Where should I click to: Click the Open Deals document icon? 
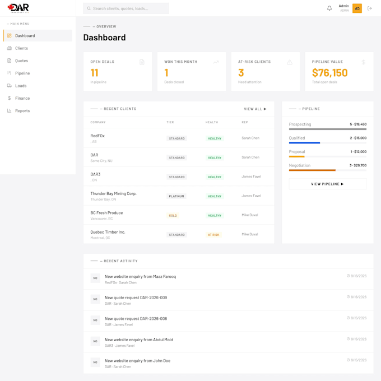click(x=142, y=62)
